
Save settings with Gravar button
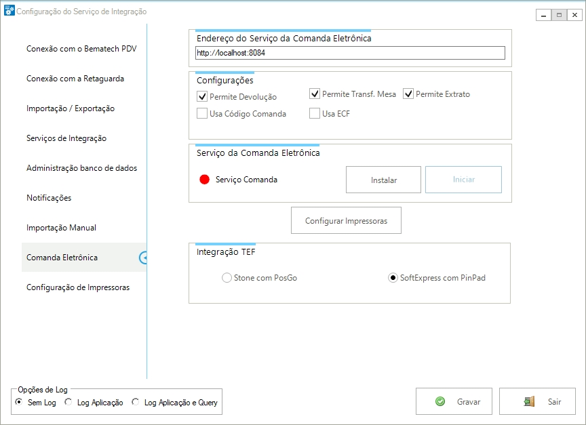tap(454, 401)
